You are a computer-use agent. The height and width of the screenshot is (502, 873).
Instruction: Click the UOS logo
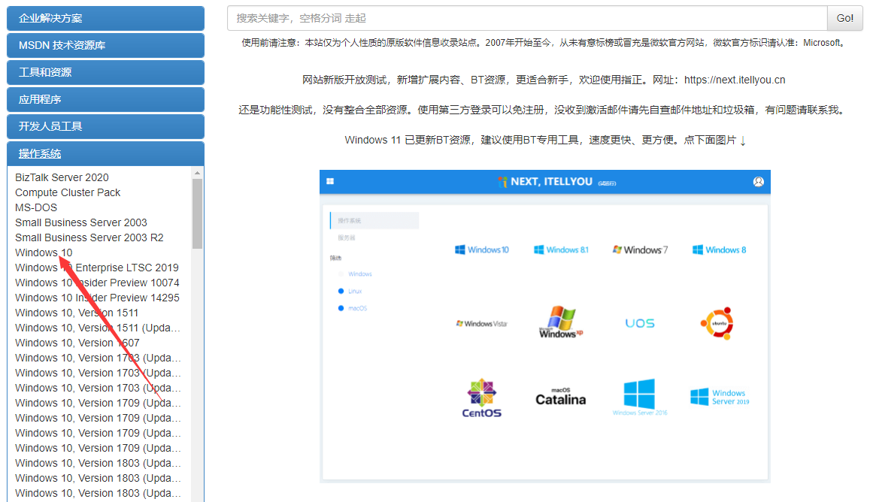pos(640,323)
